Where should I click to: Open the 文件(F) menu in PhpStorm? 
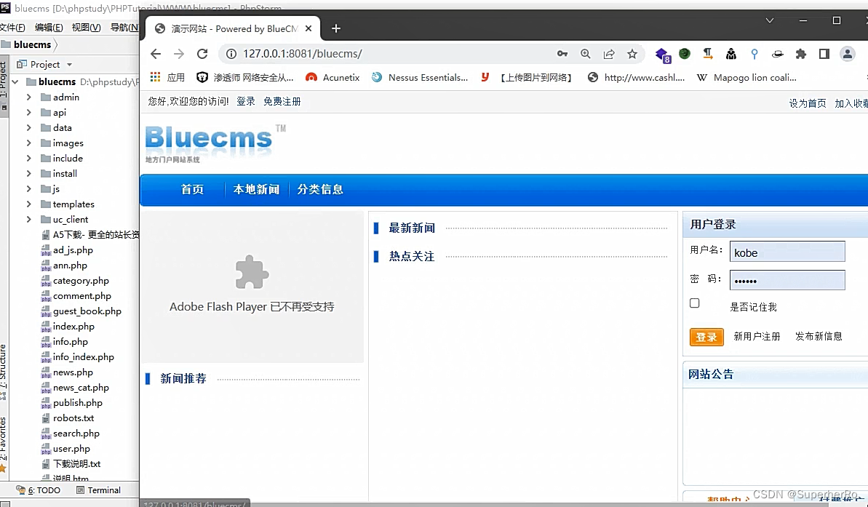(x=12, y=27)
